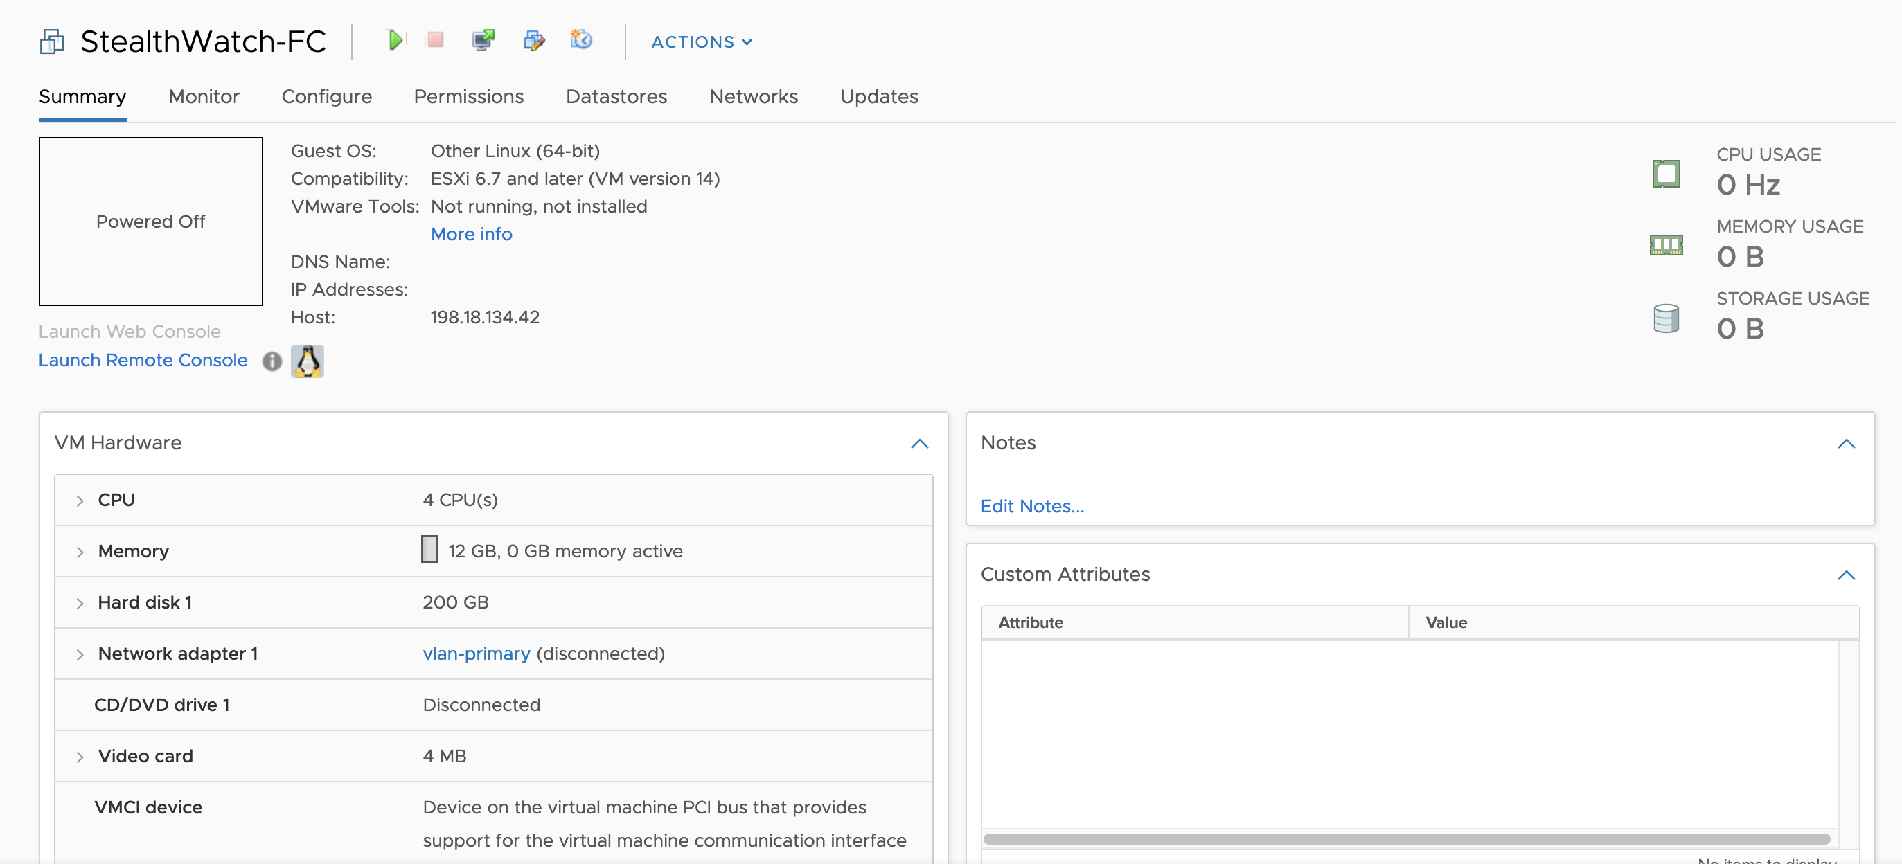The width and height of the screenshot is (1902, 864).
Task: Expand the Hard disk 1 row
Action: (x=80, y=604)
